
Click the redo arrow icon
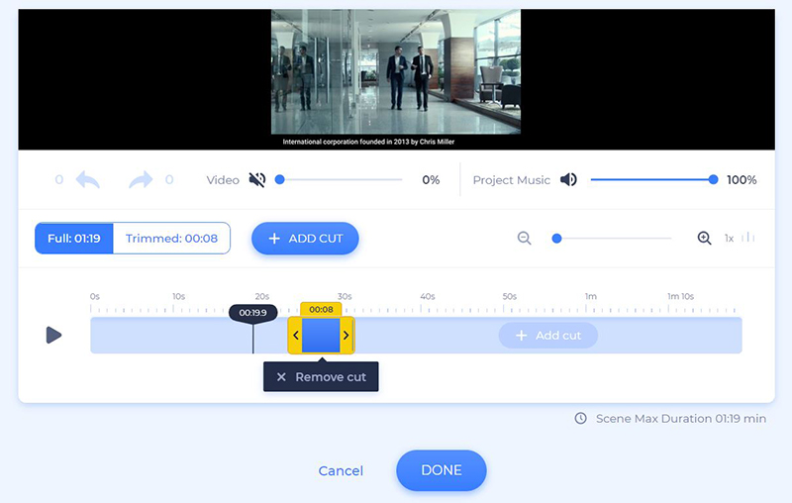point(141,180)
